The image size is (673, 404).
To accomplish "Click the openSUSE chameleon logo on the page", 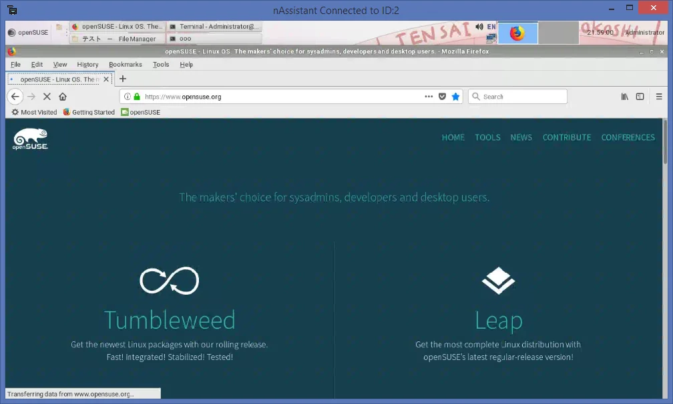I will [30, 139].
